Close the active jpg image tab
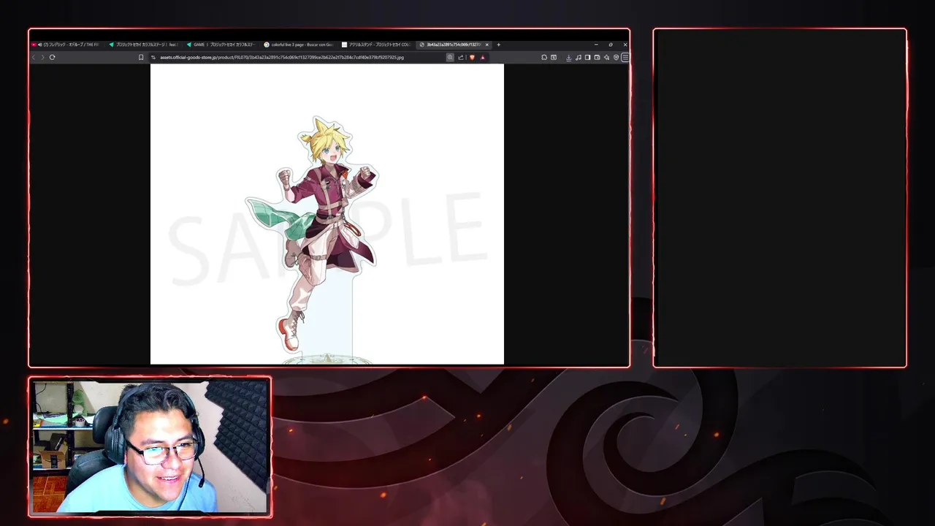The image size is (935, 526). click(487, 45)
